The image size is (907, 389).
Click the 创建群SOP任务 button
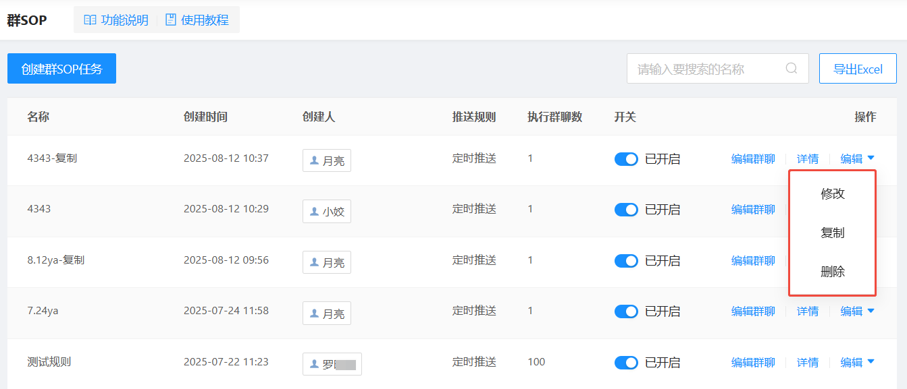click(x=61, y=69)
